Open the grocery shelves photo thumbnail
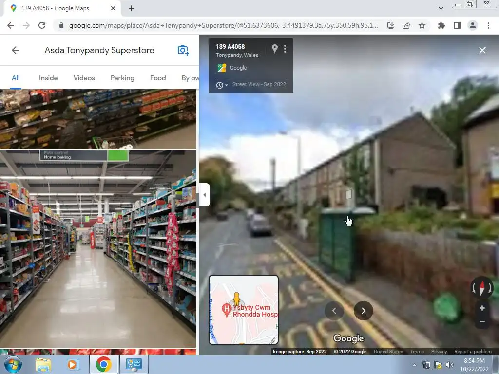 tap(97, 119)
